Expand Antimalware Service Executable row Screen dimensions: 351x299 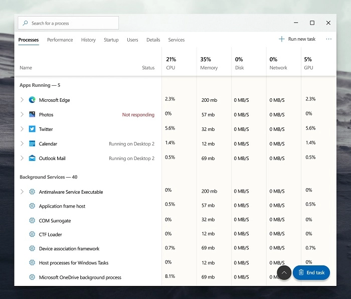(x=22, y=192)
